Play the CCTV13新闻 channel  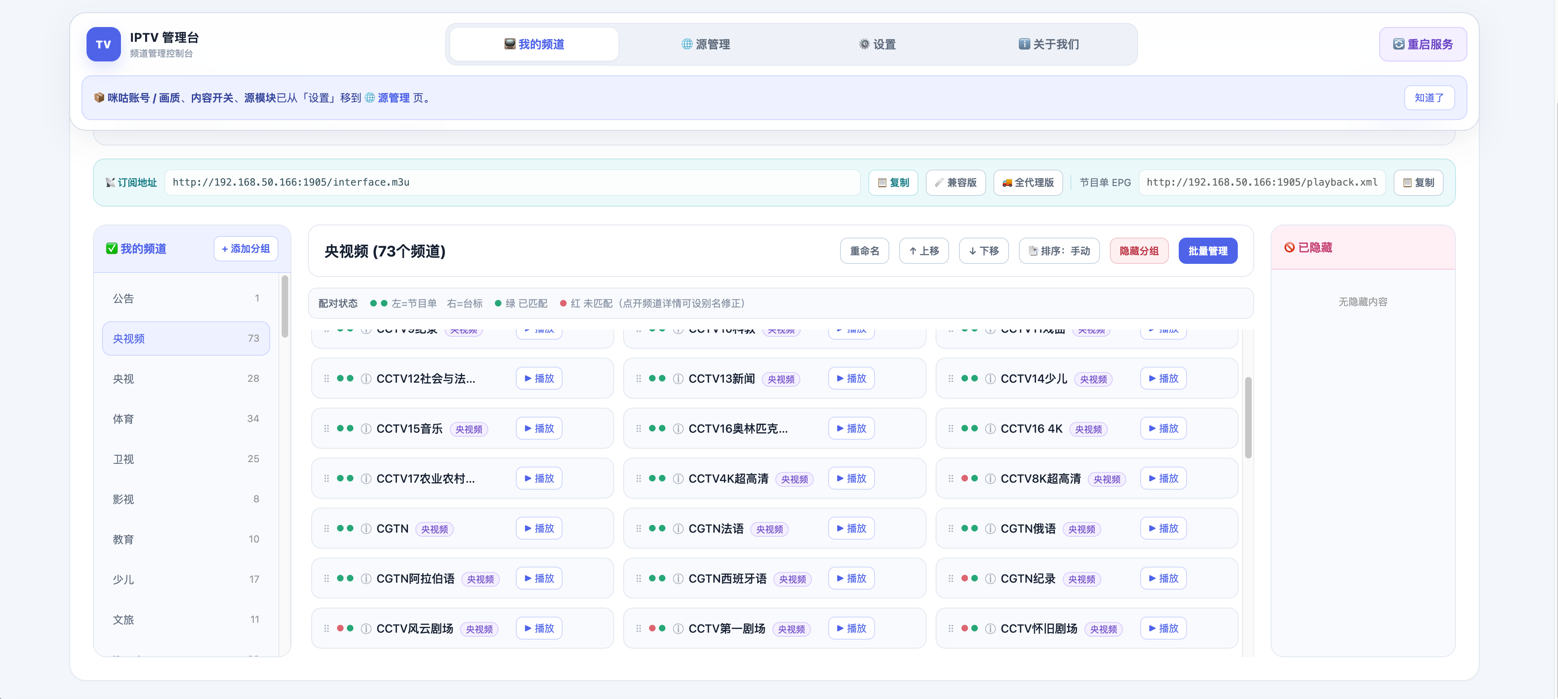pos(851,379)
